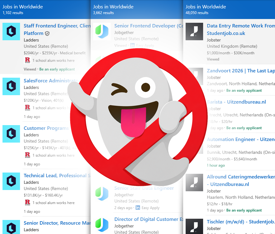
Task: Click Rutgers icon in SalesForce Administrator card
Action: pos(27,108)
